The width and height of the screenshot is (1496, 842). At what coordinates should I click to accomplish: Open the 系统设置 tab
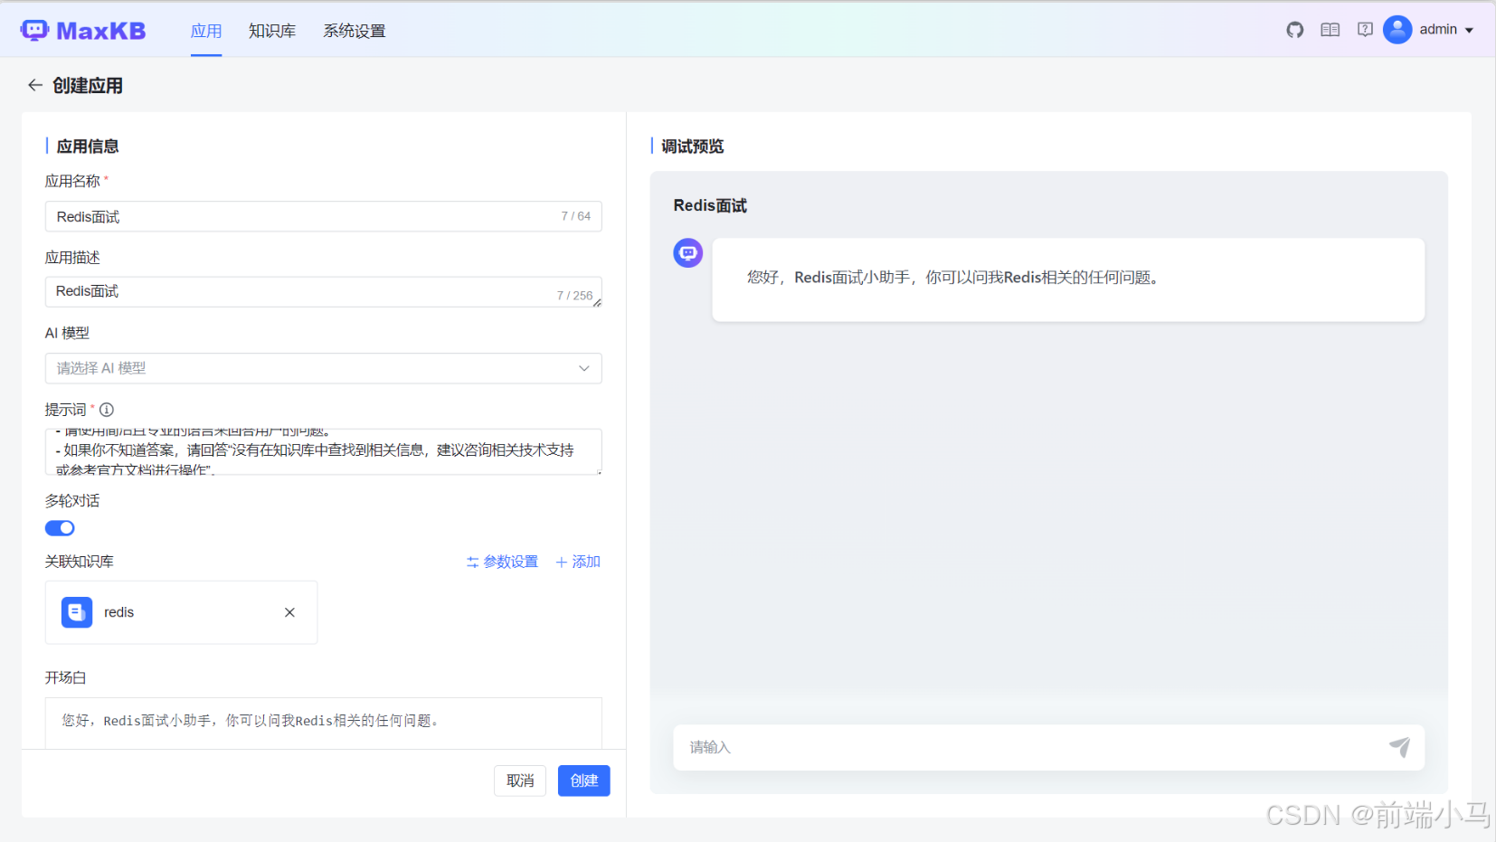click(x=355, y=31)
